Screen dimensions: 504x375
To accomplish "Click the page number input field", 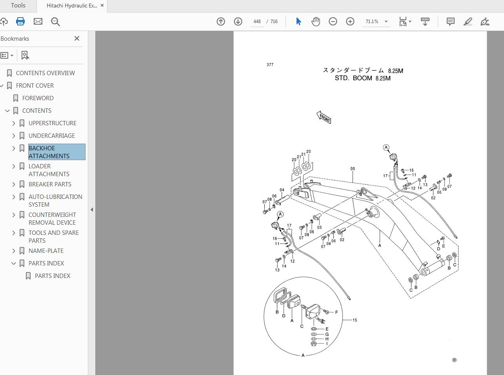I will (x=257, y=22).
